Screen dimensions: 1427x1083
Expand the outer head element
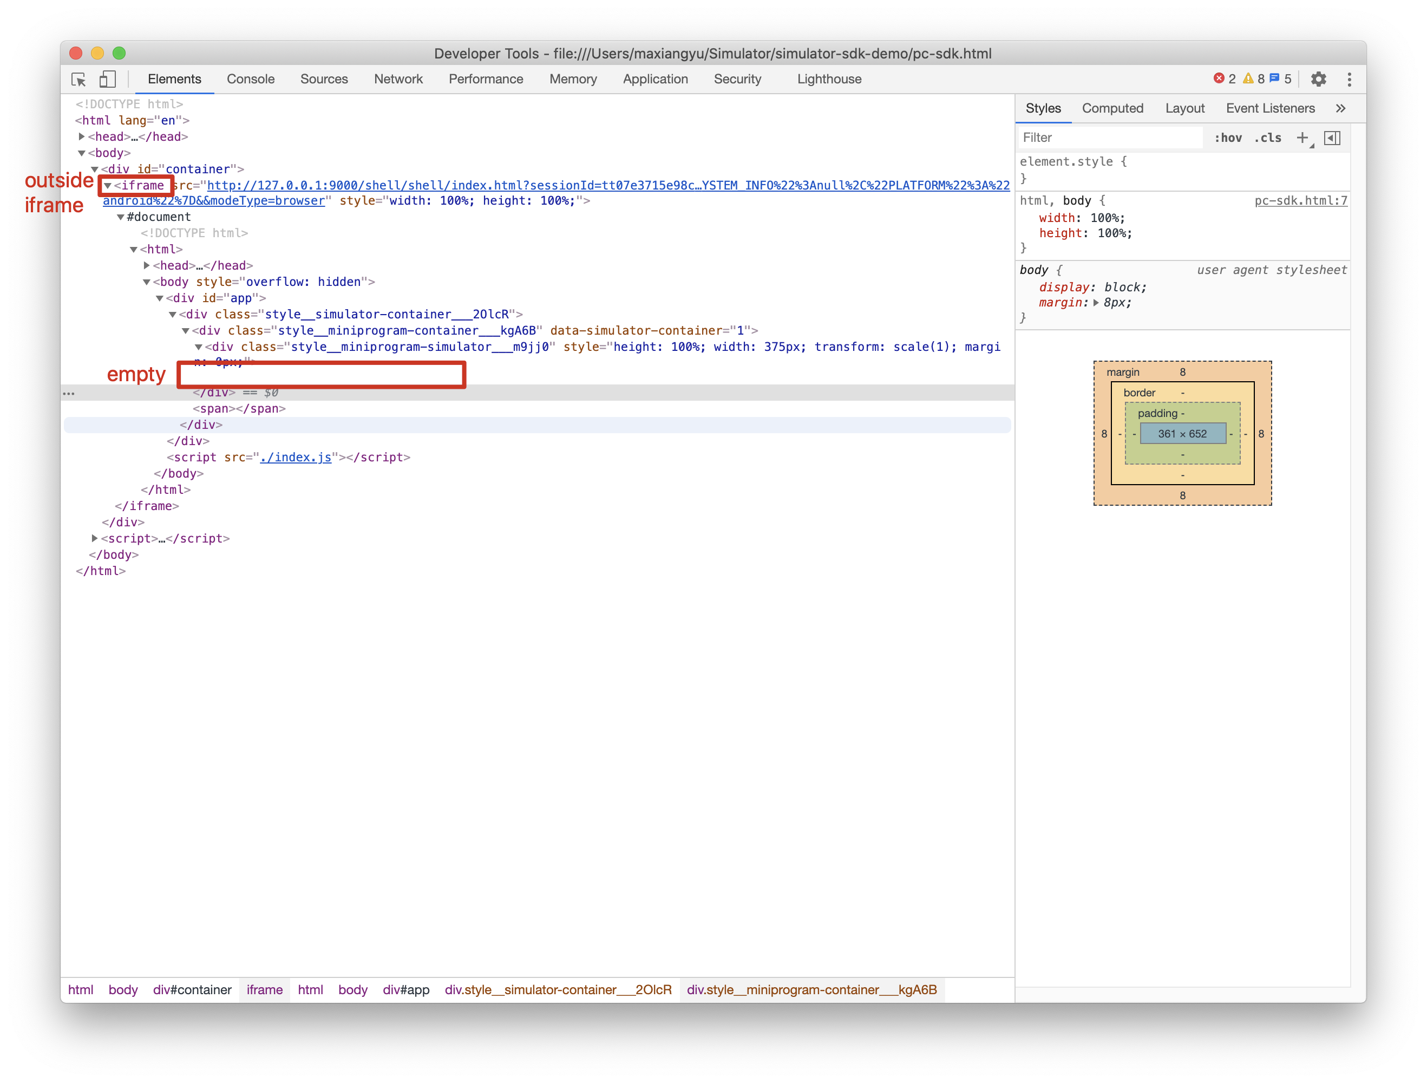pyautogui.click(x=82, y=137)
